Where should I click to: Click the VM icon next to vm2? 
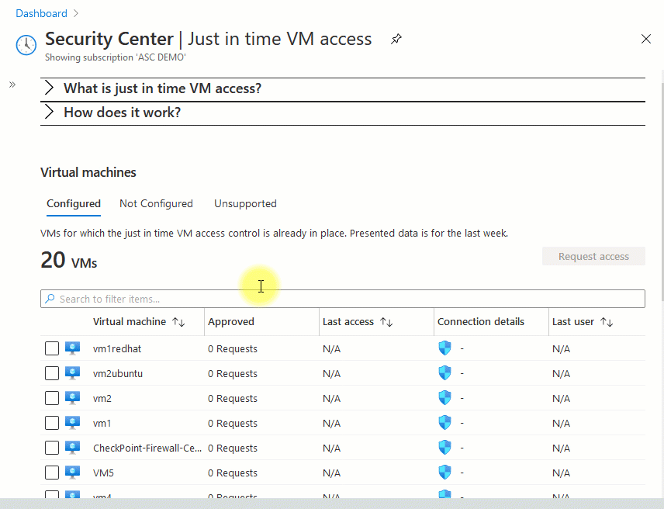[72, 398]
